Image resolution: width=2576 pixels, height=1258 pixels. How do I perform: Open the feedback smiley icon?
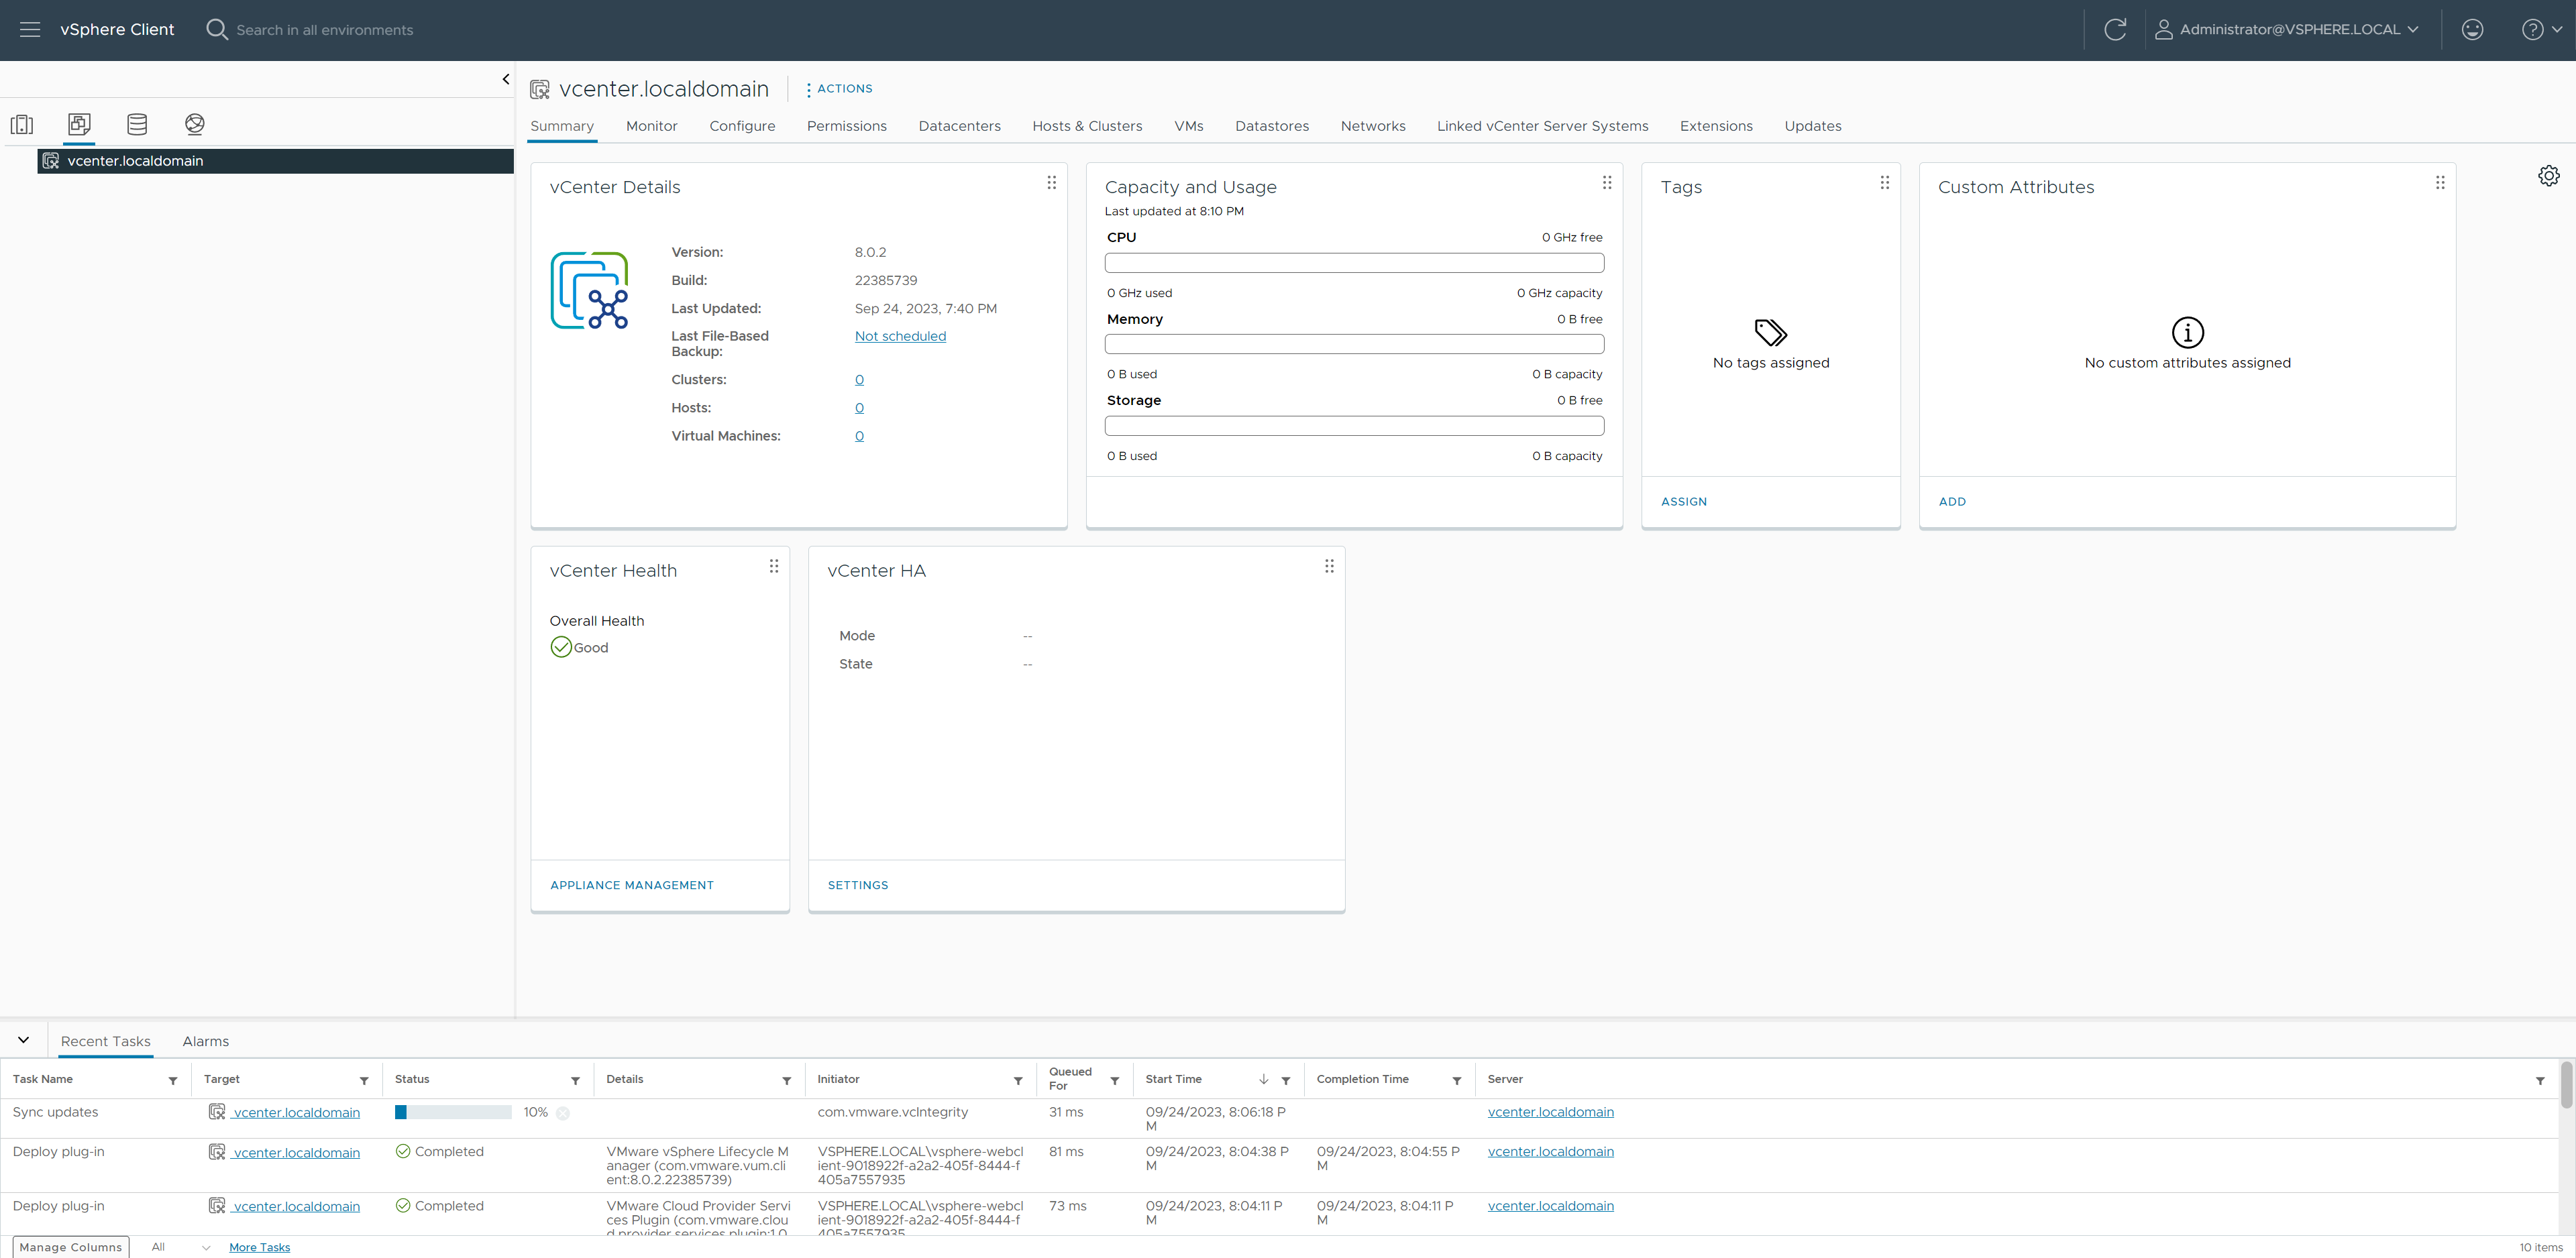2472,30
